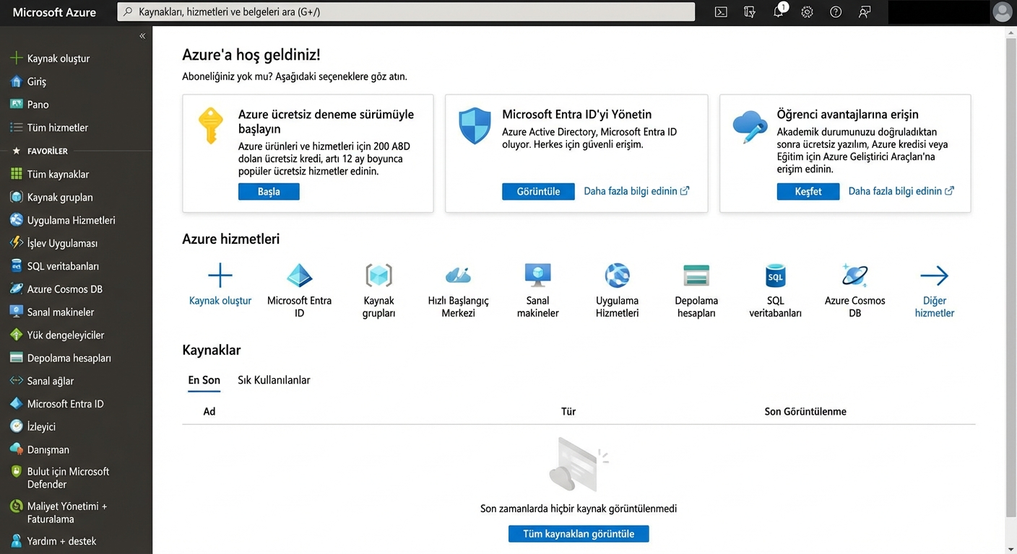1017x554 pixels.
Task: Click the Başla button for free trial
Action: 269,191
